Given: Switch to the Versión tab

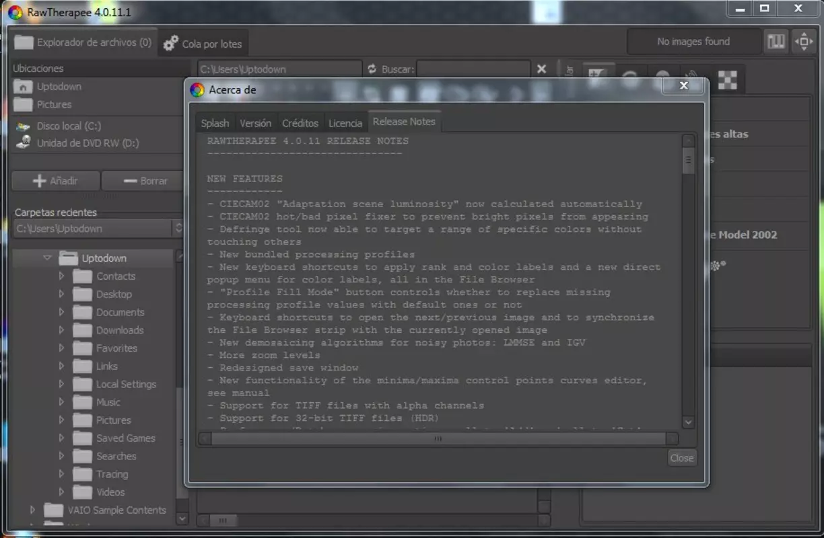Looking at the screenshot, I should point(256,123).
